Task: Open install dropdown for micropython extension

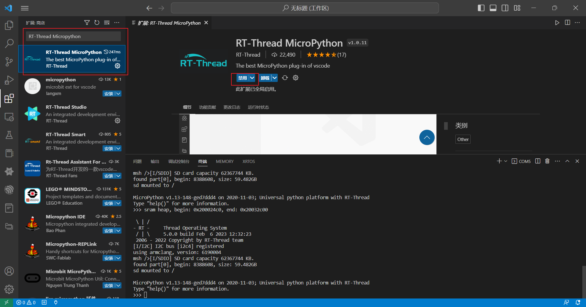Action: click(118, 94)
